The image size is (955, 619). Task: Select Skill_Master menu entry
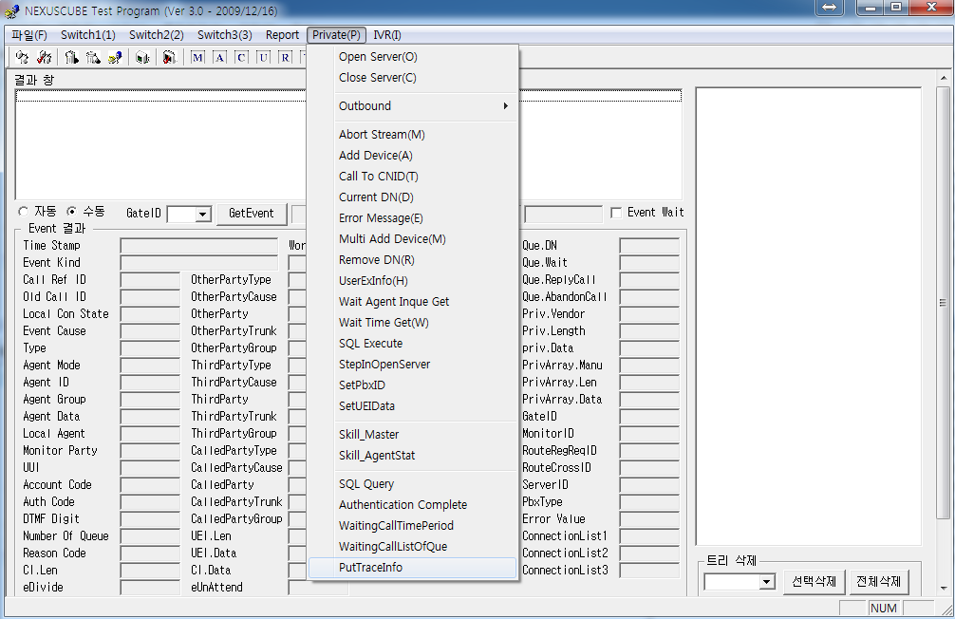tap(414, 435)
